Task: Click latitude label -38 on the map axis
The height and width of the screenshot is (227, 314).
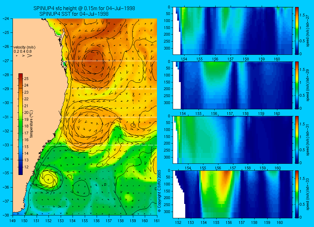Action: pos(6,215)
